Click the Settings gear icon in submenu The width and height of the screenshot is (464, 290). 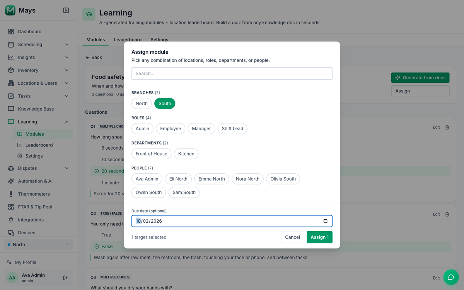tap(20, 156)
